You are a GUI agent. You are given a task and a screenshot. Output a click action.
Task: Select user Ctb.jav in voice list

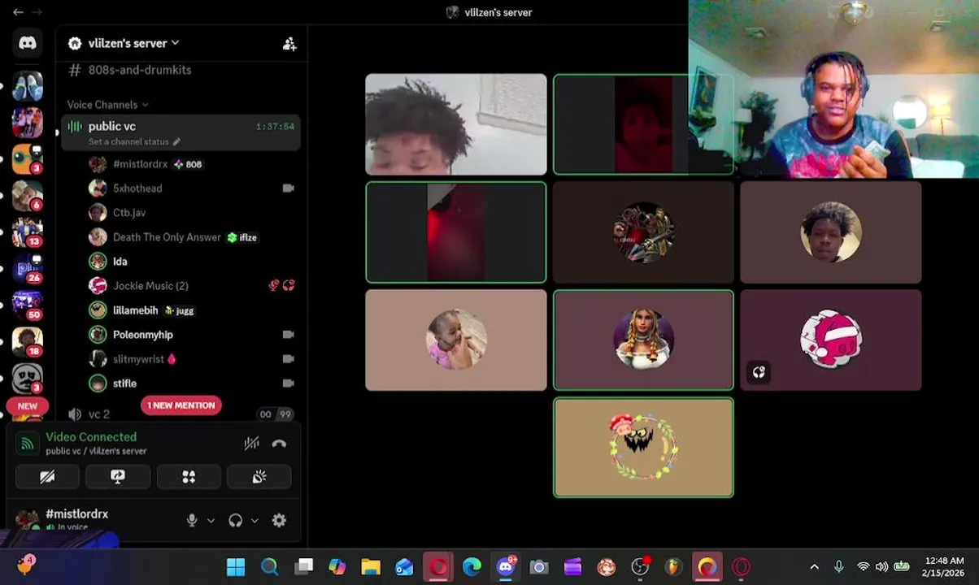coord(129,213)
